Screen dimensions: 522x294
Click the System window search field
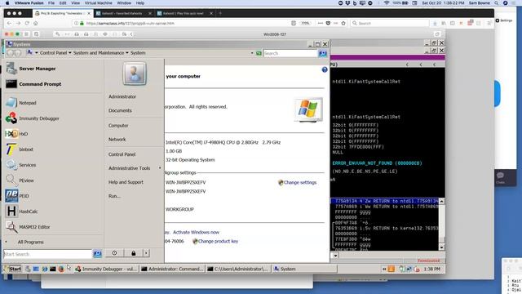290,53
